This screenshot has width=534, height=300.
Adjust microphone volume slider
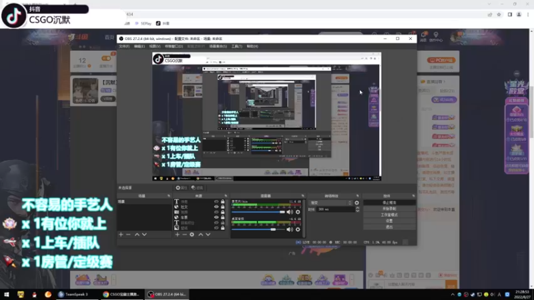[258, 212]
